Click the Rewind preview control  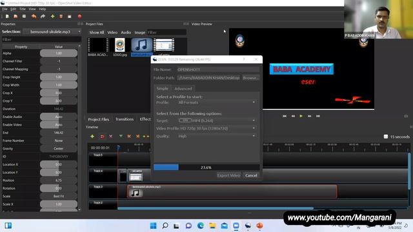[x=293, y=116]
